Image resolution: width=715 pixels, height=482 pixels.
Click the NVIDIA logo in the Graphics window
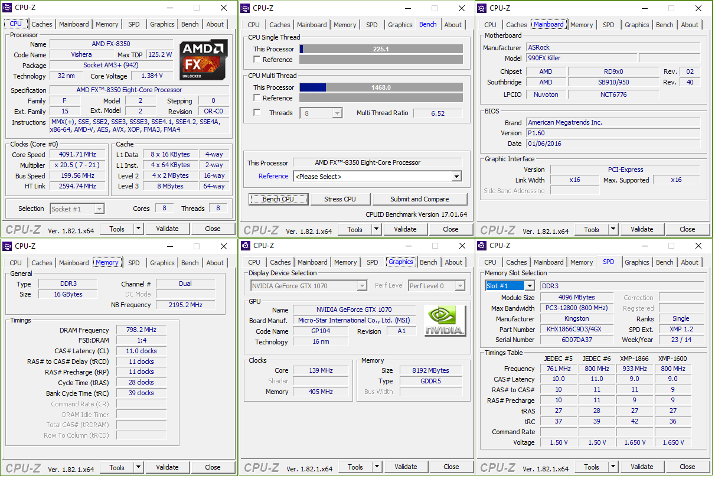click(x=445, y=321)
